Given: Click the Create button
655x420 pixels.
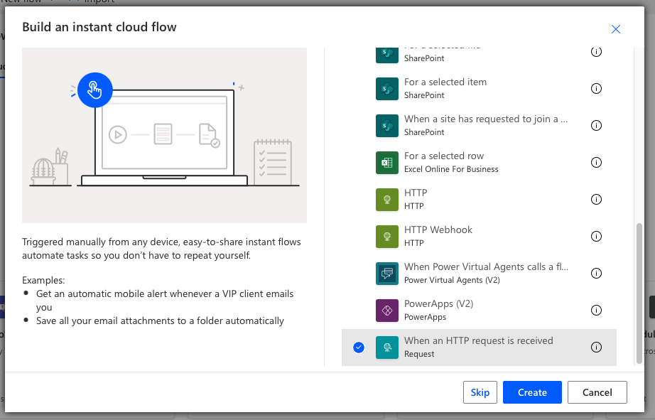Looking at the screenshot, I should [532, 392].
